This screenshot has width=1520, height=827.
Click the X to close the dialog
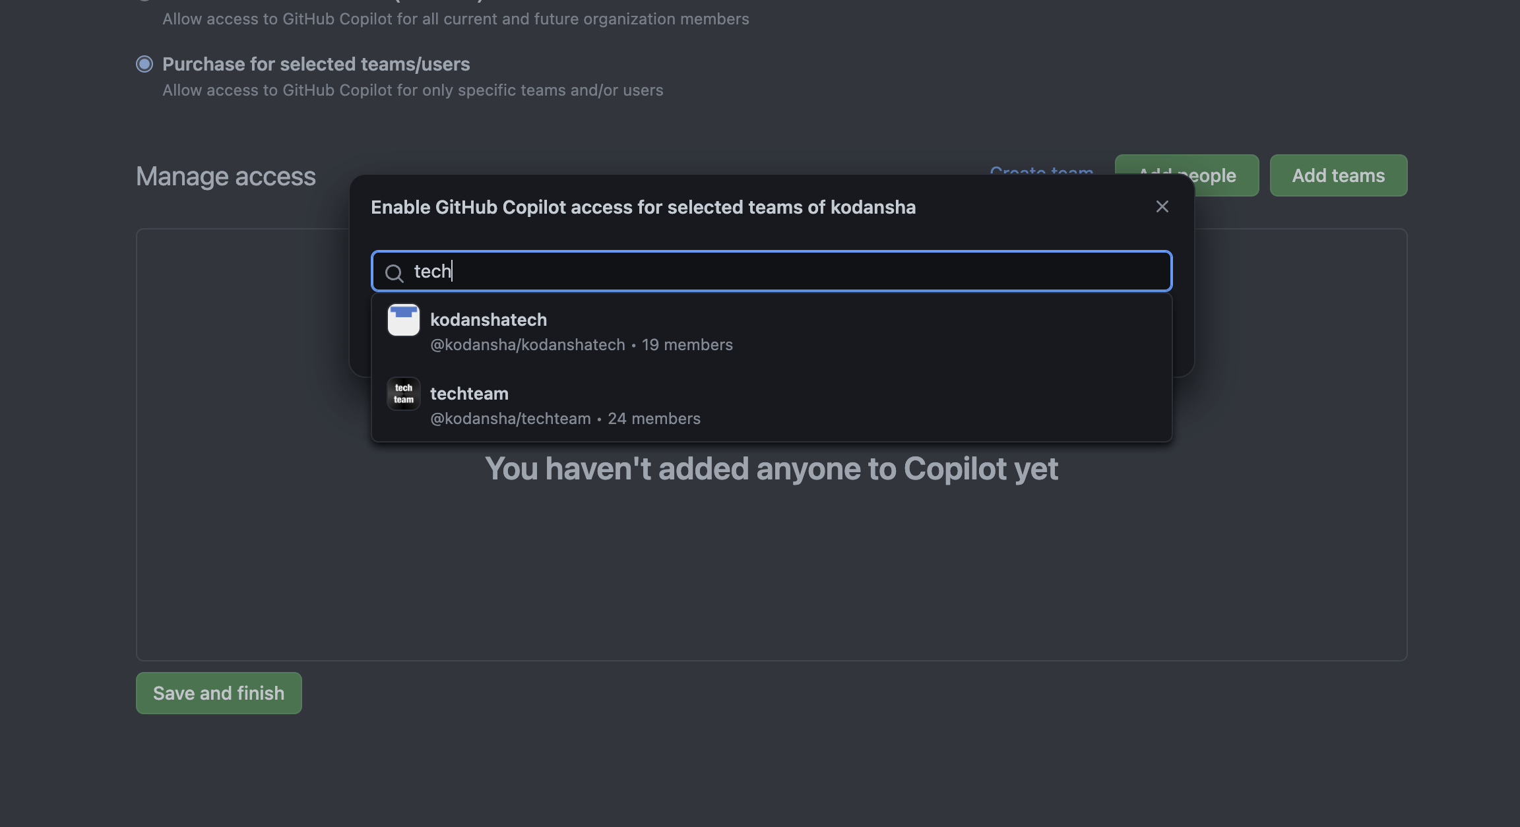coord(1162,206)
